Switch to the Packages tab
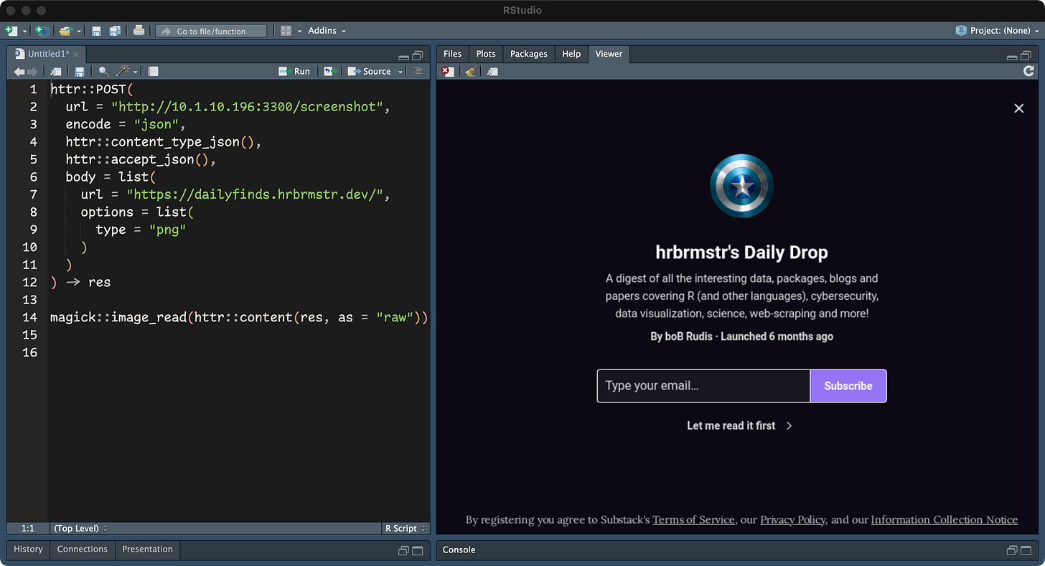Screen dimensions: 1045x566 [x=529, y=54]
